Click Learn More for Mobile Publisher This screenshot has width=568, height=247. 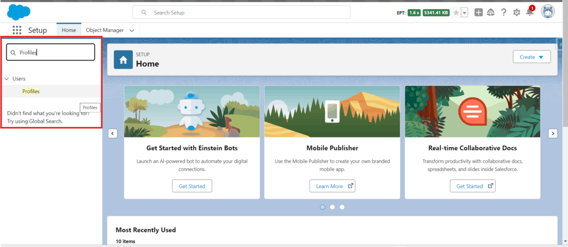click(x=332, y=186)
